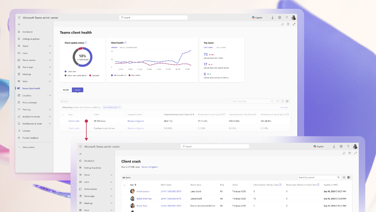
Task: Remove the Issue: Client crash filter chip
Action: click(x=119, y=107)
